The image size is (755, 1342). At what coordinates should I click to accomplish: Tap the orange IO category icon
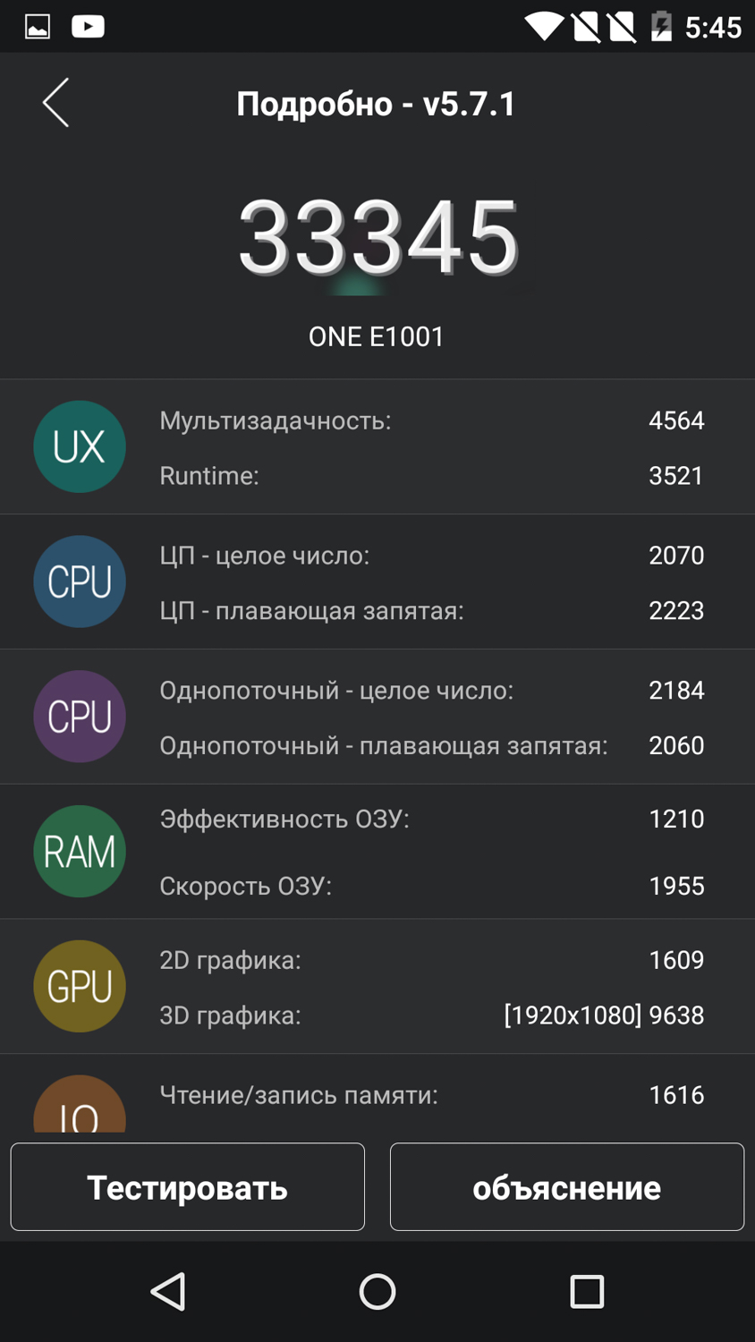click(80, 1108)
